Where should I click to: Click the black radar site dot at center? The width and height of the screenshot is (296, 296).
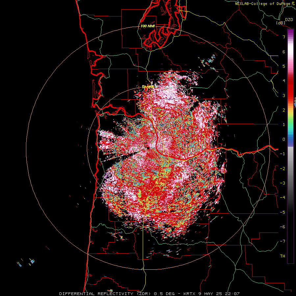tap(148, 148)
